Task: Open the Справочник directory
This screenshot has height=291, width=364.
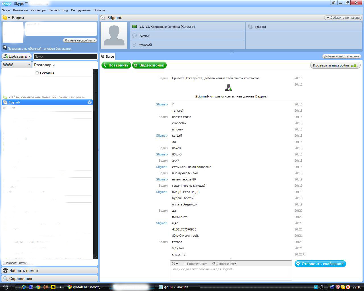Action: tap(50, 278)
